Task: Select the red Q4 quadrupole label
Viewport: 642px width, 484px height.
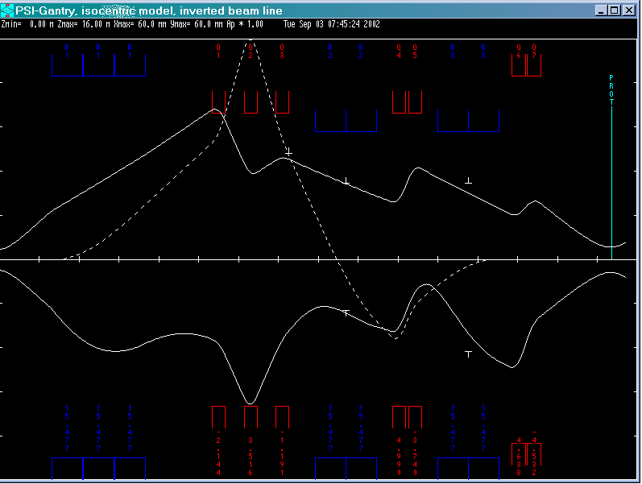Action: tap(399, 52)
